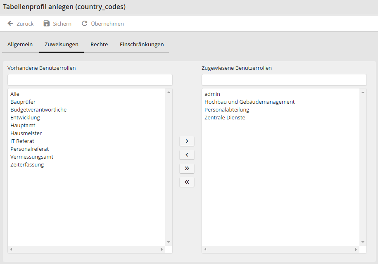Click the Sichern floppy disk icon
Viewport: 378px width, 264px height.
(x=47, y=24)
